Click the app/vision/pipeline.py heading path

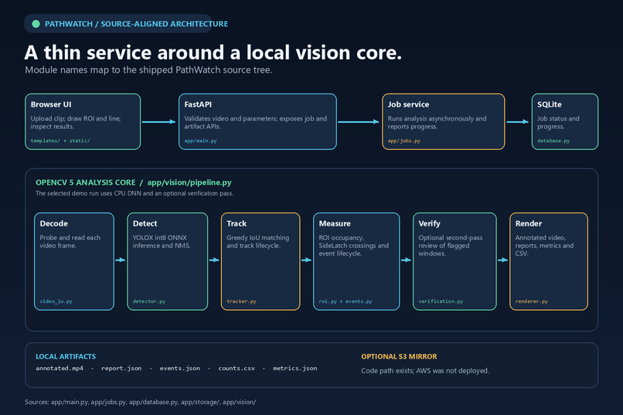[189, 182]
